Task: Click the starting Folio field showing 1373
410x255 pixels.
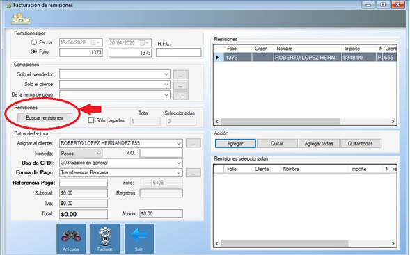Action: 81,53
